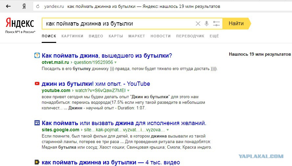Clear search query with the X icon

pyautogui.click(x=198, y=24)
